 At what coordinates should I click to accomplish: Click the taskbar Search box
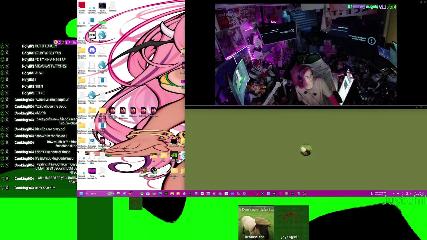[99, 193]
